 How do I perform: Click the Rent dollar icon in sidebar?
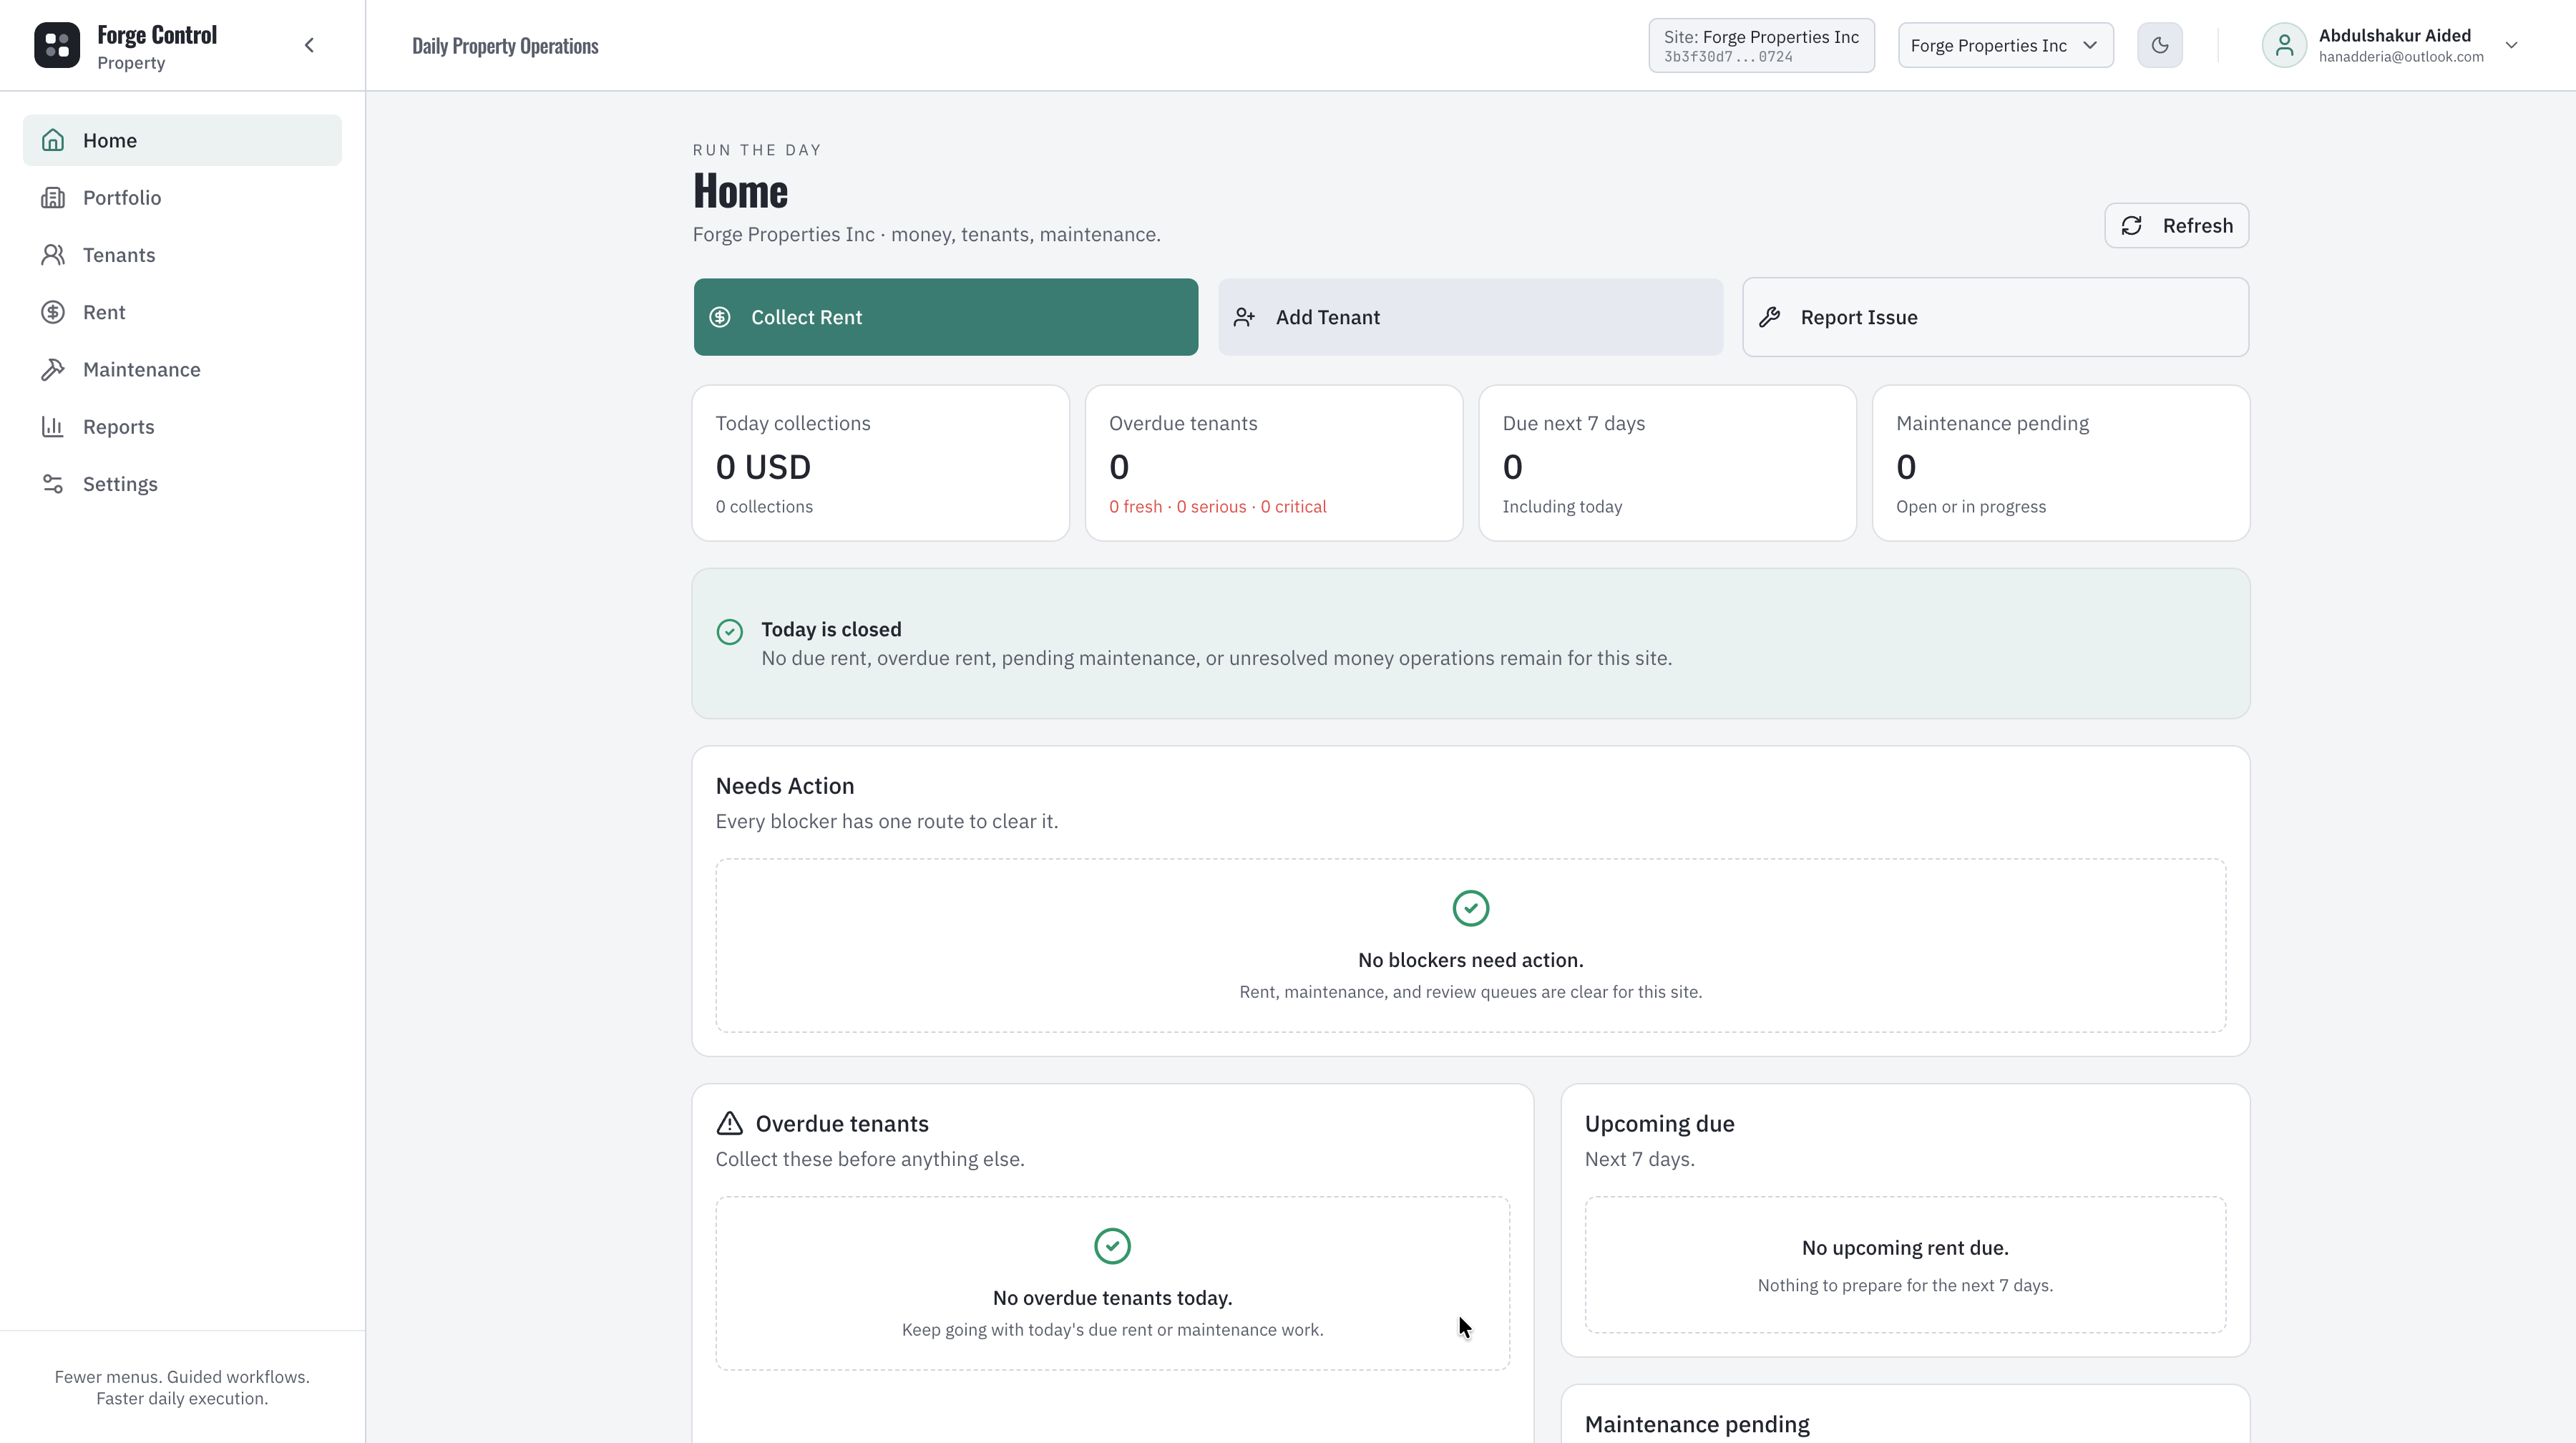(53, 312)
